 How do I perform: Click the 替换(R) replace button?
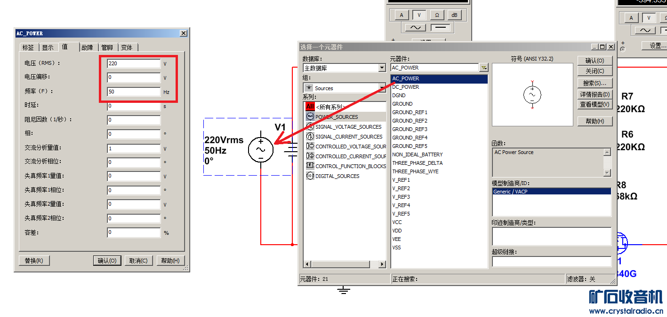click(x=34, y=261)
